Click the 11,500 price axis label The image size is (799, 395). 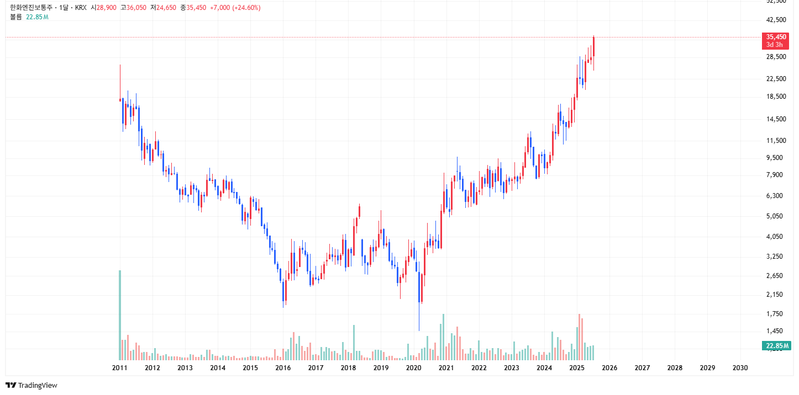tap(776, 141)
